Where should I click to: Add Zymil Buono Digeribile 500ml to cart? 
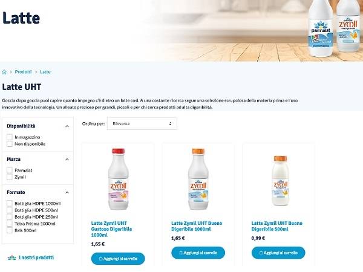(x=278, y=253)
